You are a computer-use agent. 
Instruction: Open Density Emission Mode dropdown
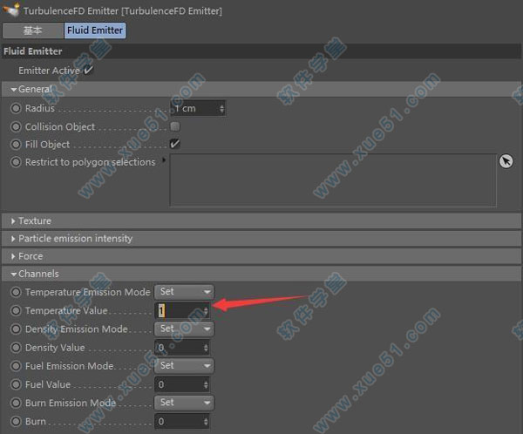click(184, 329)
